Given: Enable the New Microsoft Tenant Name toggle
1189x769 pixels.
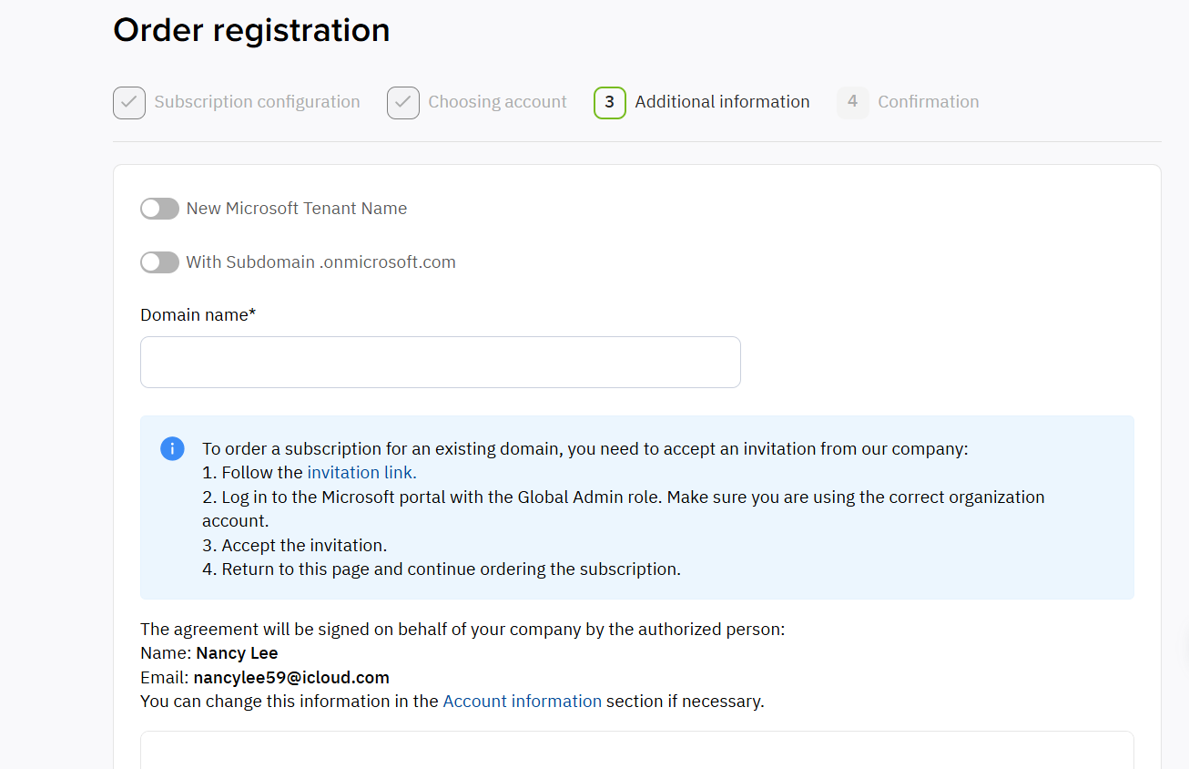Looking at the screenshot, I should click(159, 209).
